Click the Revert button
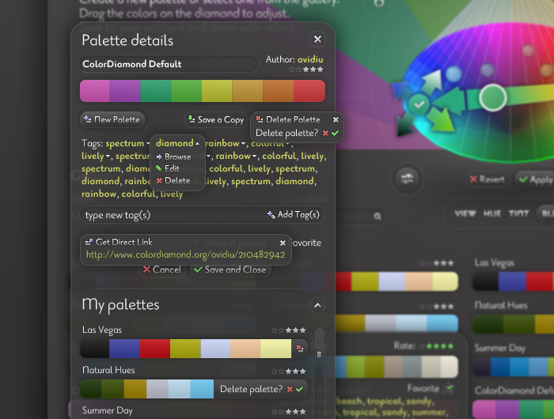Screen dimensions: 554x419 488,179
